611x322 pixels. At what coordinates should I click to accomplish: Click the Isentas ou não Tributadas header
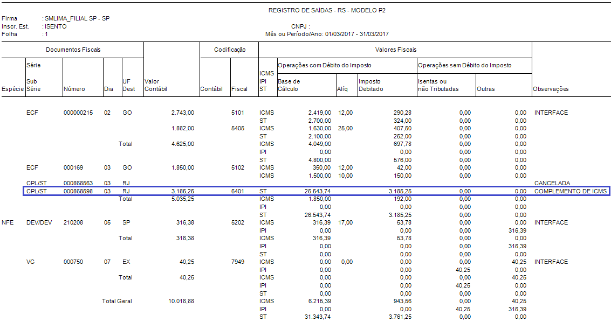pyautogui.click(x=438, y=85)
